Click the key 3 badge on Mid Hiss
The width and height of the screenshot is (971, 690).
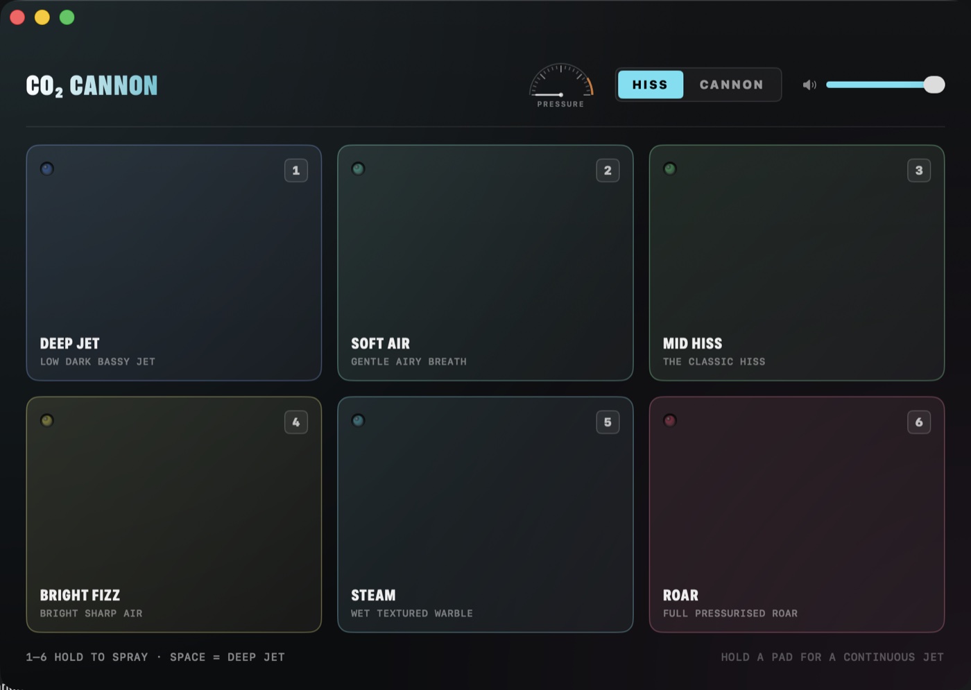[x=919, y=171]
